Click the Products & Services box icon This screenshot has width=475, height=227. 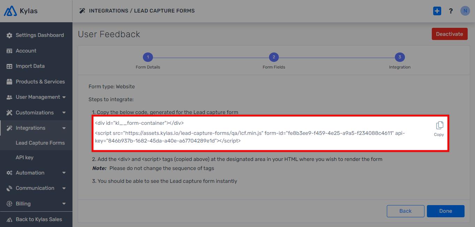point(9,82)
